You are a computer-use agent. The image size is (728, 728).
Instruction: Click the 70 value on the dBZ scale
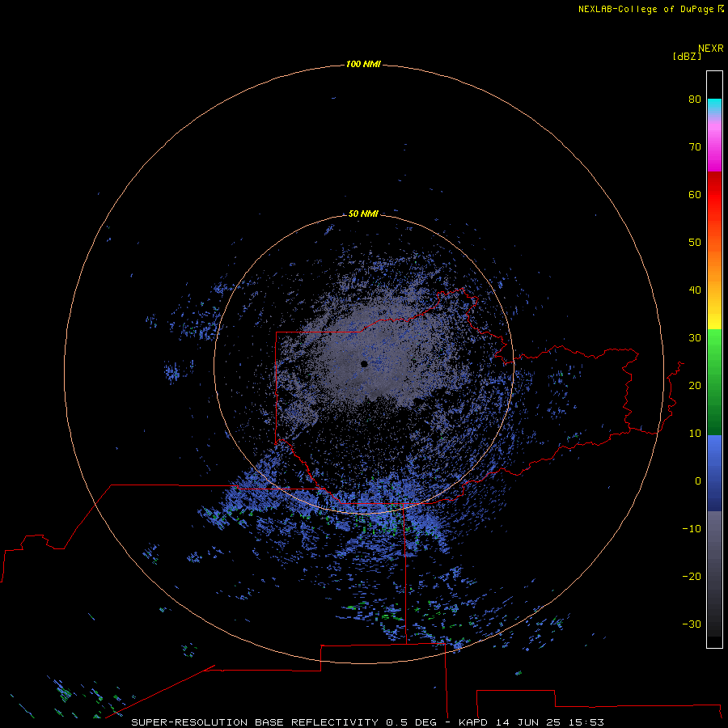(695, 146)
